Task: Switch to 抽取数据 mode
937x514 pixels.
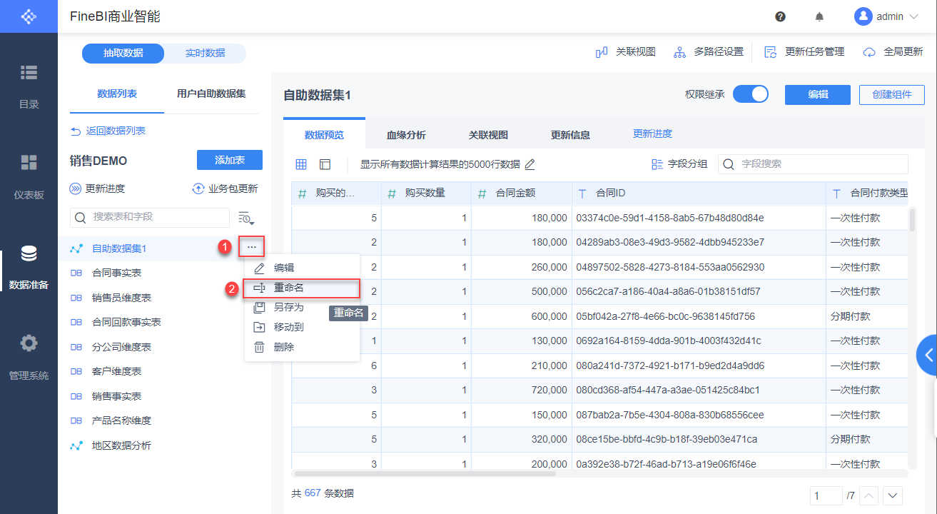Action: pos(123,53)
